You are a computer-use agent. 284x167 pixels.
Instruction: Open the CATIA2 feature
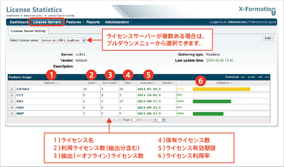click(x=23, y=89)
